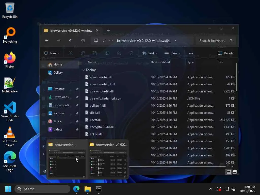Click the Copy toolbar icon
Image resolution: width=260 pixels, height=195 pixels.
(83, 53)
